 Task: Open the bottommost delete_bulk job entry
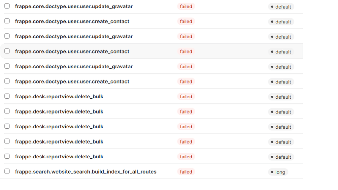59,157
